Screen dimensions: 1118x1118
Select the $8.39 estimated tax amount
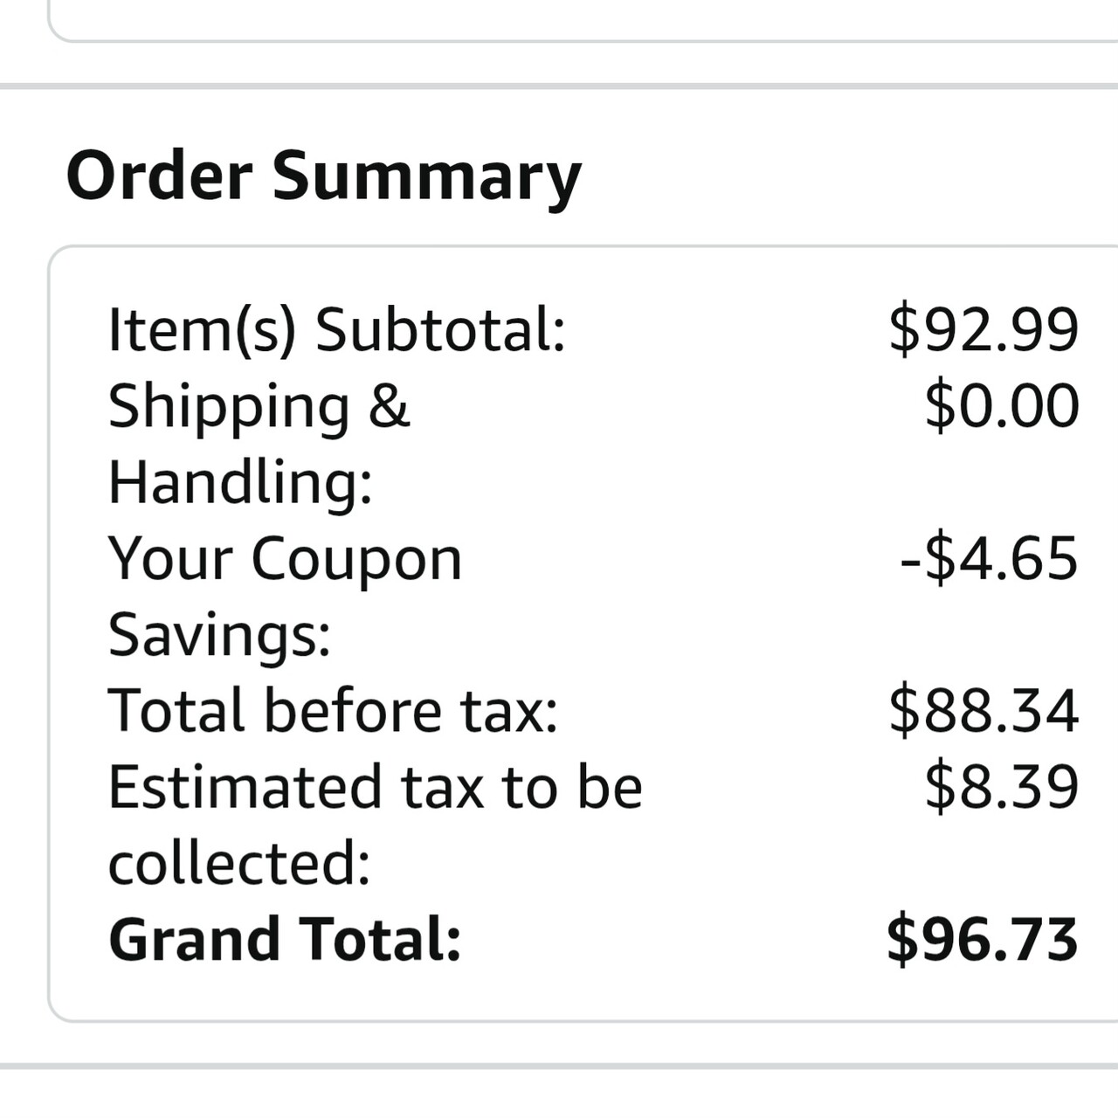point(1002,787)
